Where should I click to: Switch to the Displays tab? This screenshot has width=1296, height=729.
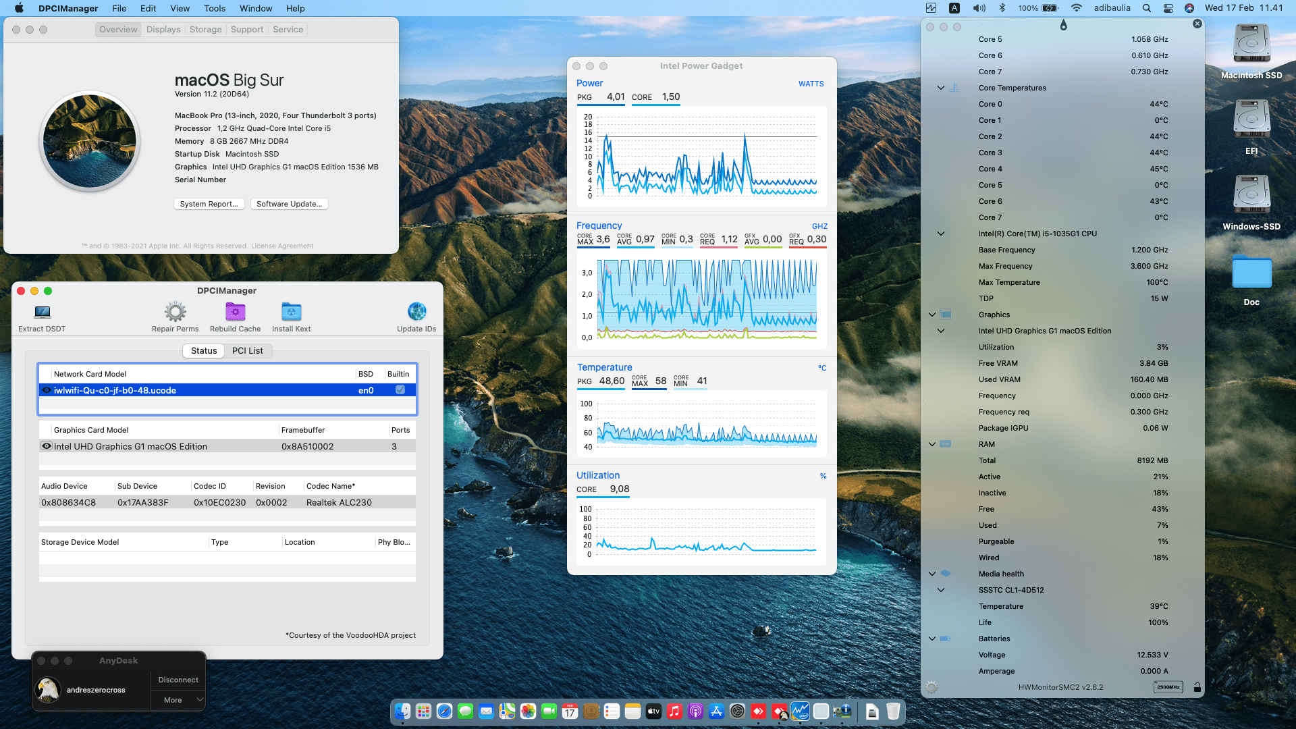tap(163, 29)
